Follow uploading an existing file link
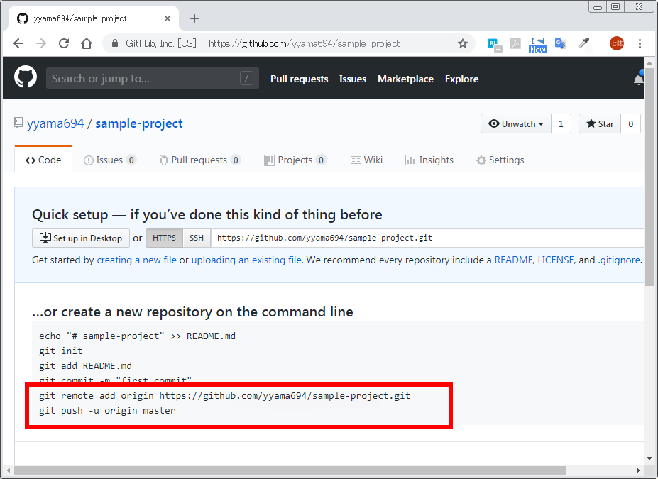This screenshot has width=658, height=479. pos(246,260)
